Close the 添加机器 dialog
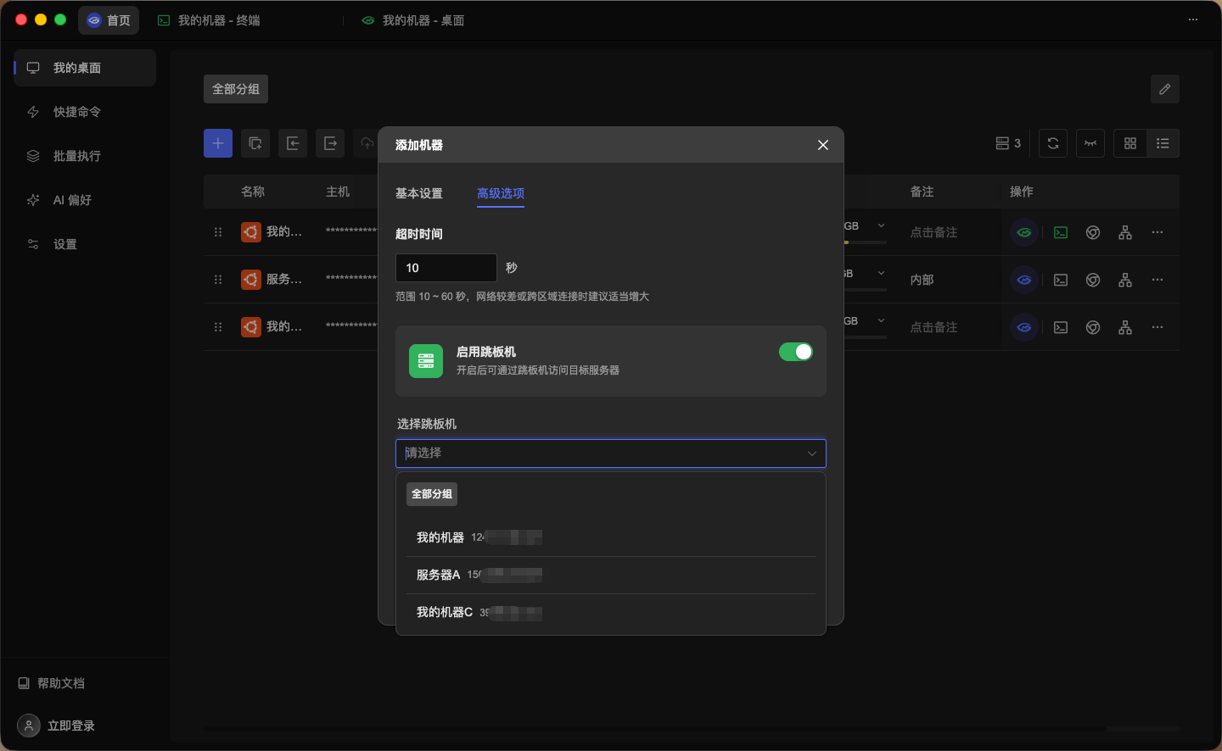1222x751 pixels. pyautogui.click(x=823, y=145)
